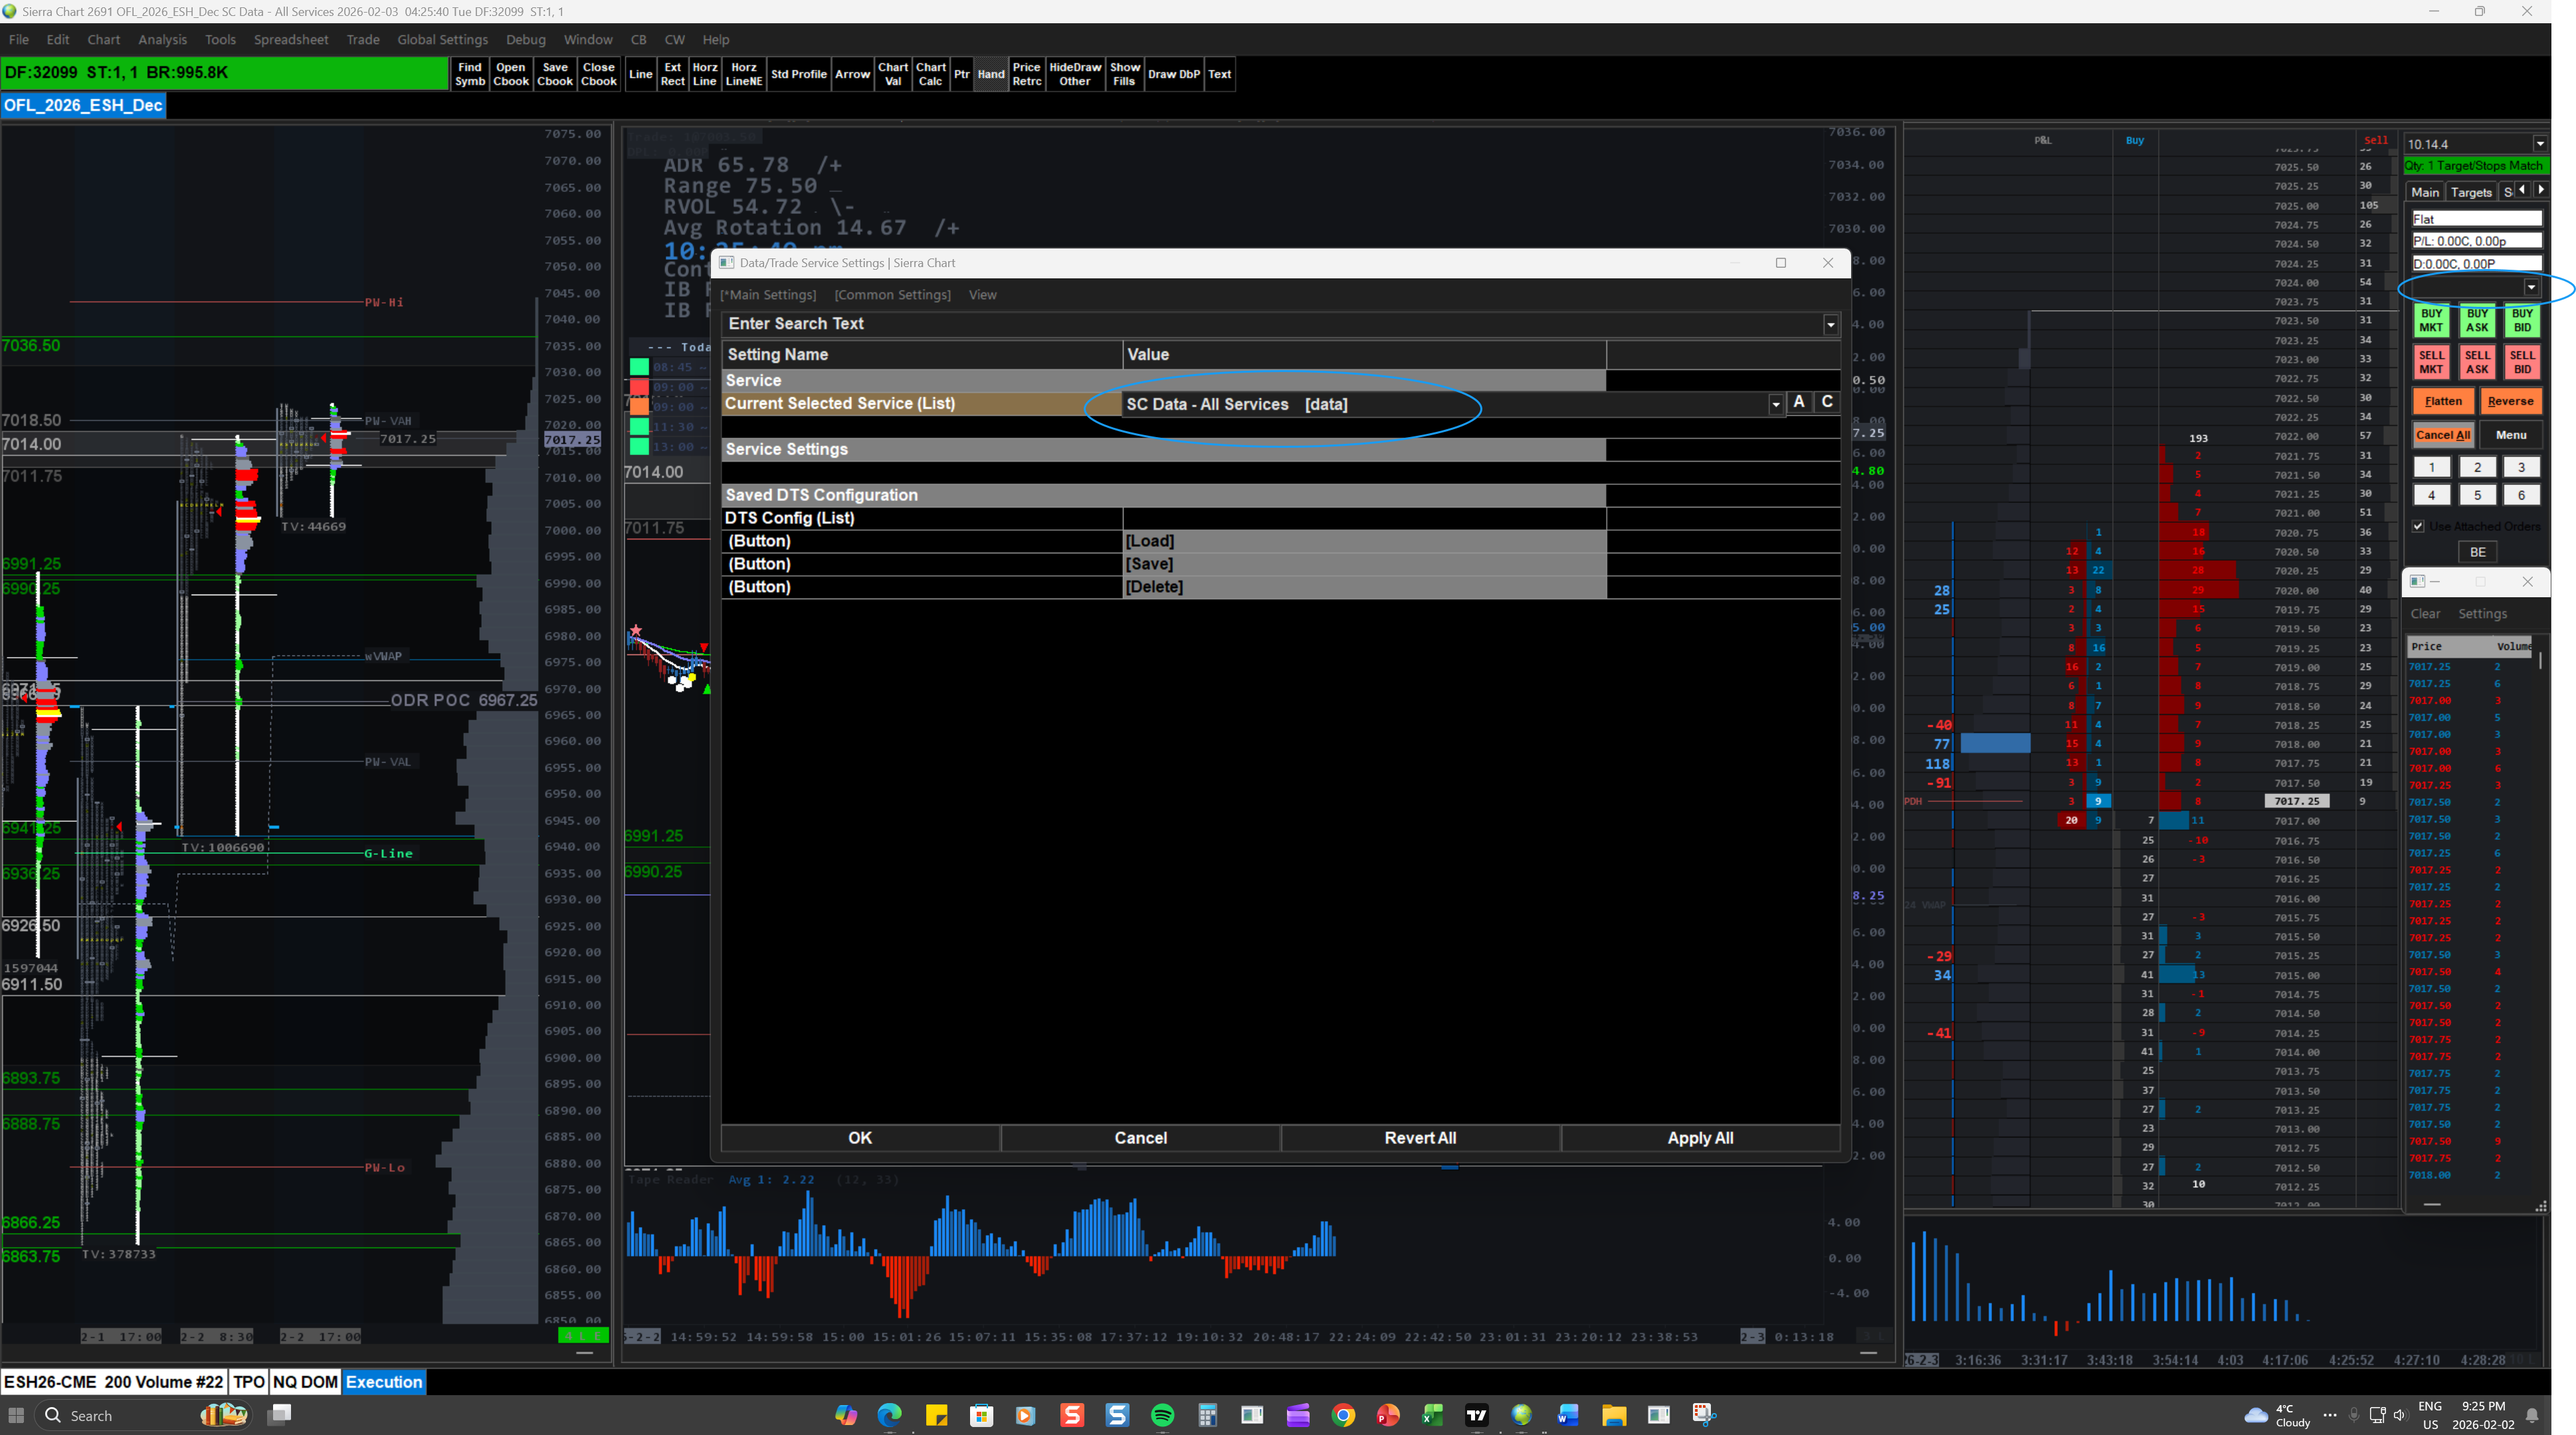The height and width of the screenshot is (1435, 2576).
Task: Toggle the HideDraw Other button
Action: pyautogui.click(x=1074, y=74)
